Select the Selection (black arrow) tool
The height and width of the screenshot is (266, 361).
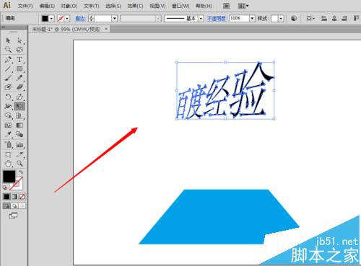[x=8, y=40]
